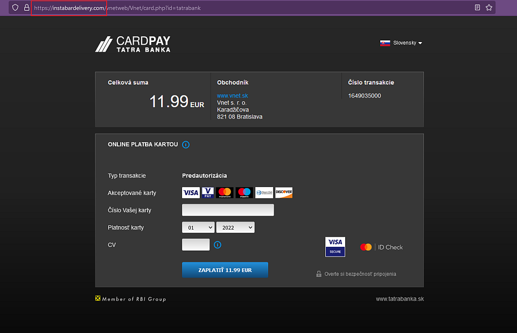The height and width of the screenshot is (333, 517).
Task: Click the Discover card logo
Action: pos(284,193)
